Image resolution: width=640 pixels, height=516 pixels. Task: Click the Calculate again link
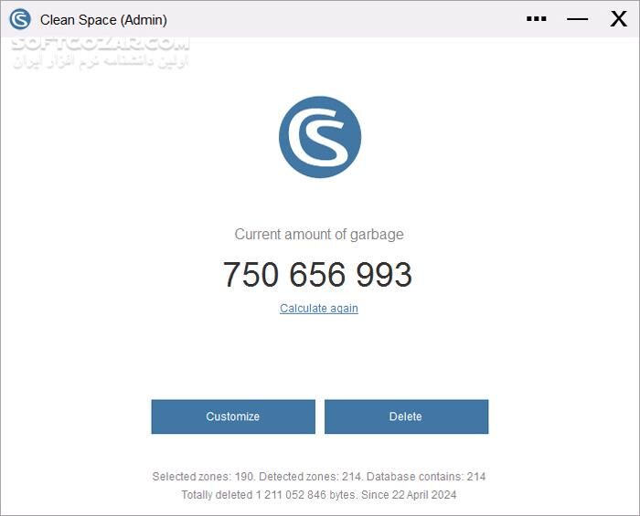click(x=319, y=308)
